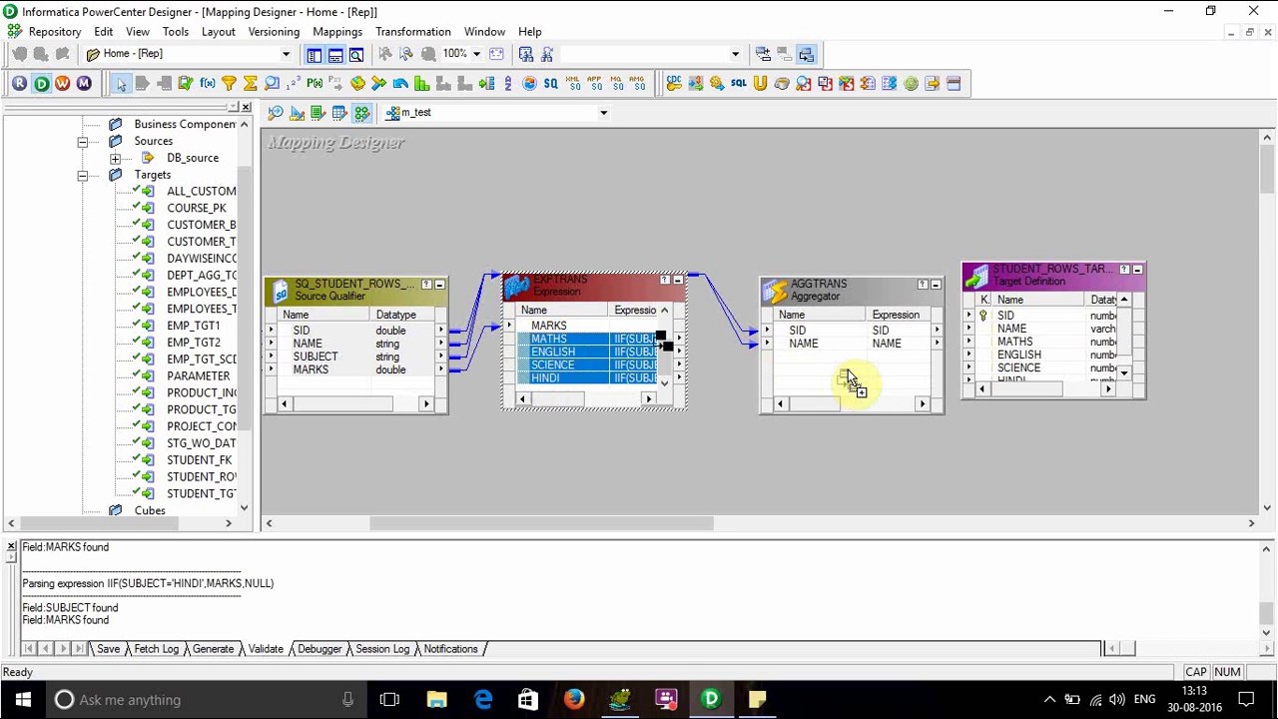Switch to the Save output tab
Image resolution: width=1278 pixels, height=719 pixels.
[108, 649]
